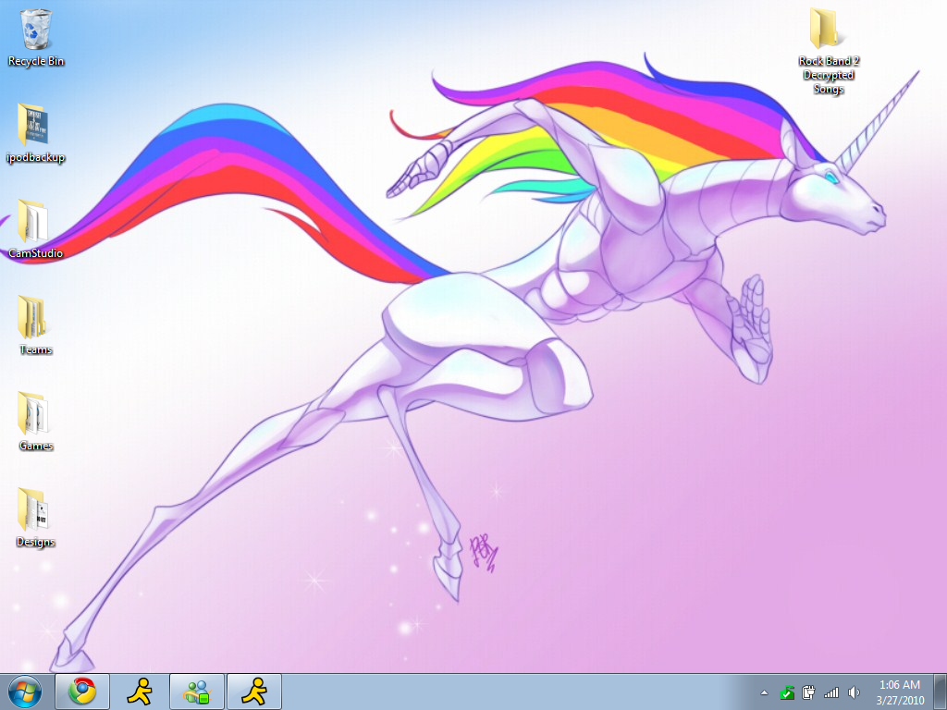Select the Recycle Bin desktop icon
Viewport: 947px width, 710px height.
(x=36, y=37)
